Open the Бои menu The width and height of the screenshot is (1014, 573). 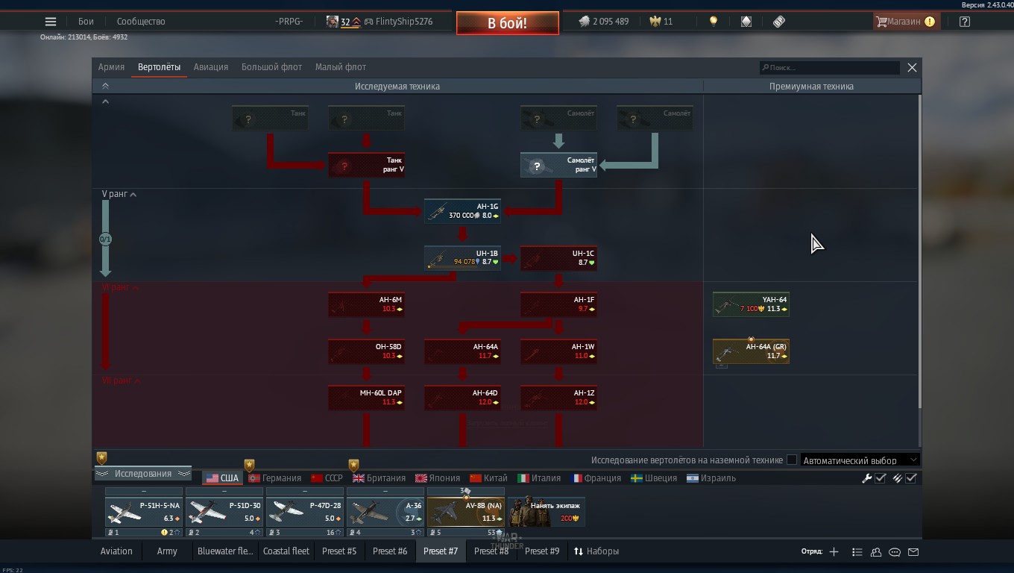coord(86,22)
